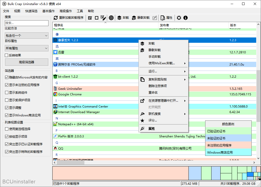
Task: Click the 属性 document icon in toolbar
Action: 163,18
